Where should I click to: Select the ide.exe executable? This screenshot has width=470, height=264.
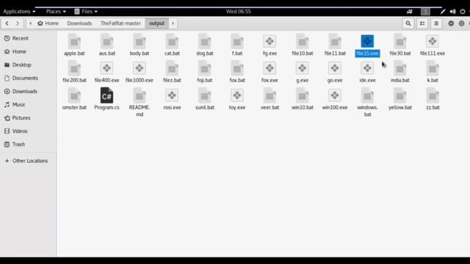point(367,68)
